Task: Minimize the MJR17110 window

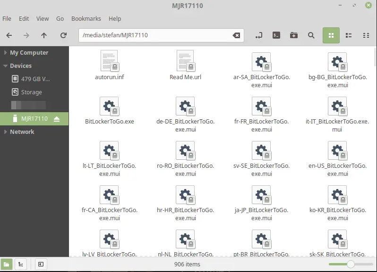Action: click(340, 5)
